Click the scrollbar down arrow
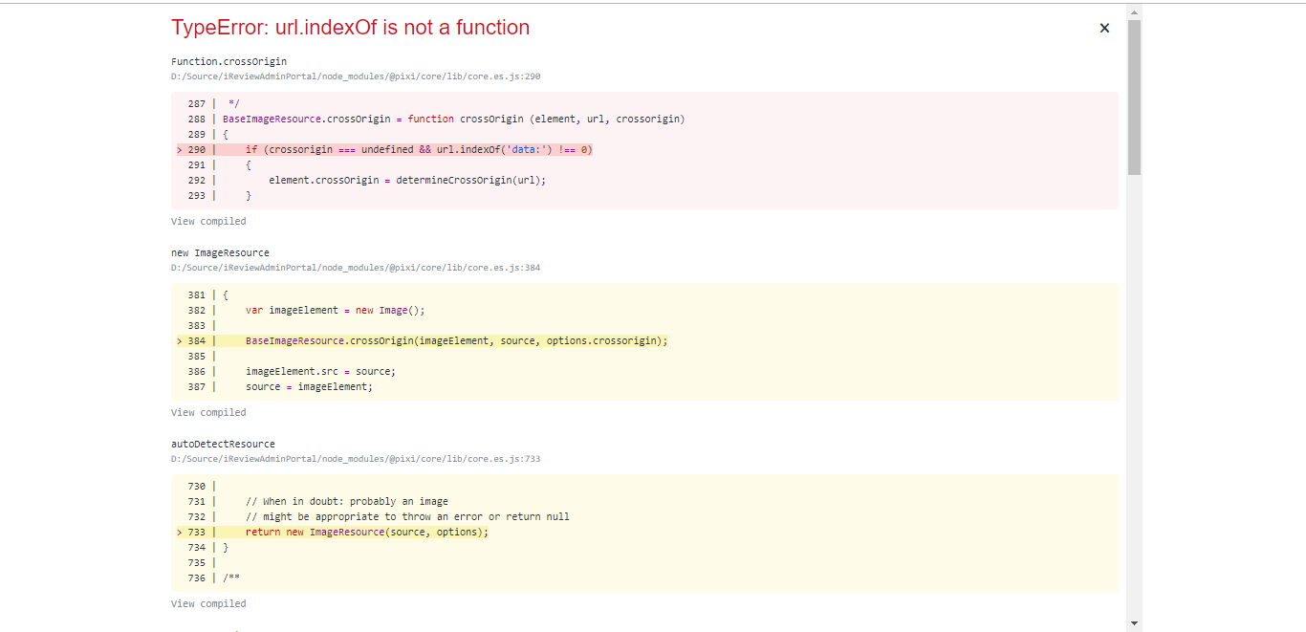The height and width of the screenshot is (632, 1306). coord(1134,623)
